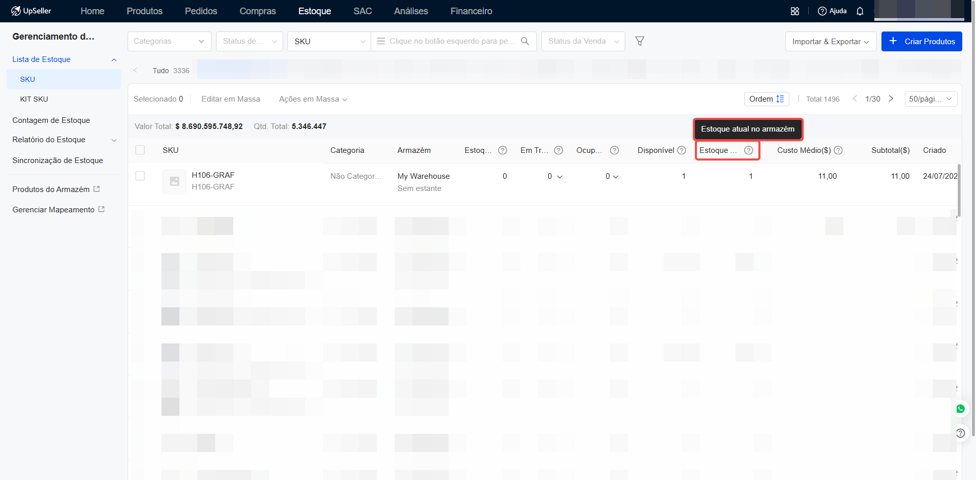The image size is (976, 480).
Task: Click the table vertical scrollbar
Action: [x=959, y=190]
